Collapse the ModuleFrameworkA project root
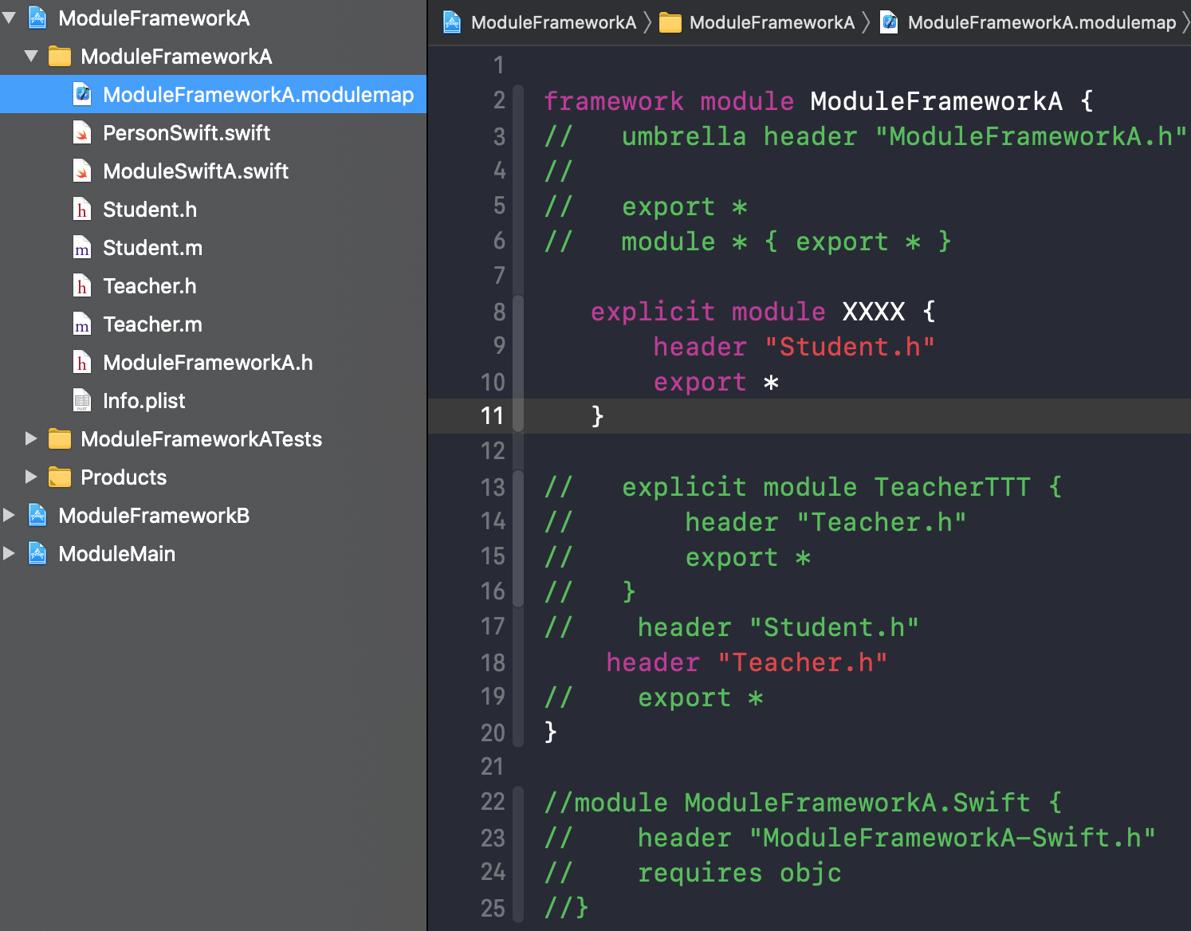Screen dimensions: 1191x931 10,18
